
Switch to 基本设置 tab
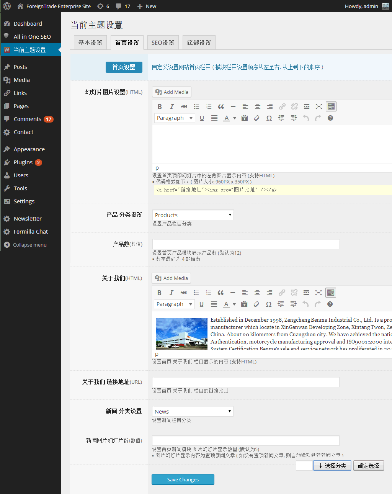[x=90, y=43]
